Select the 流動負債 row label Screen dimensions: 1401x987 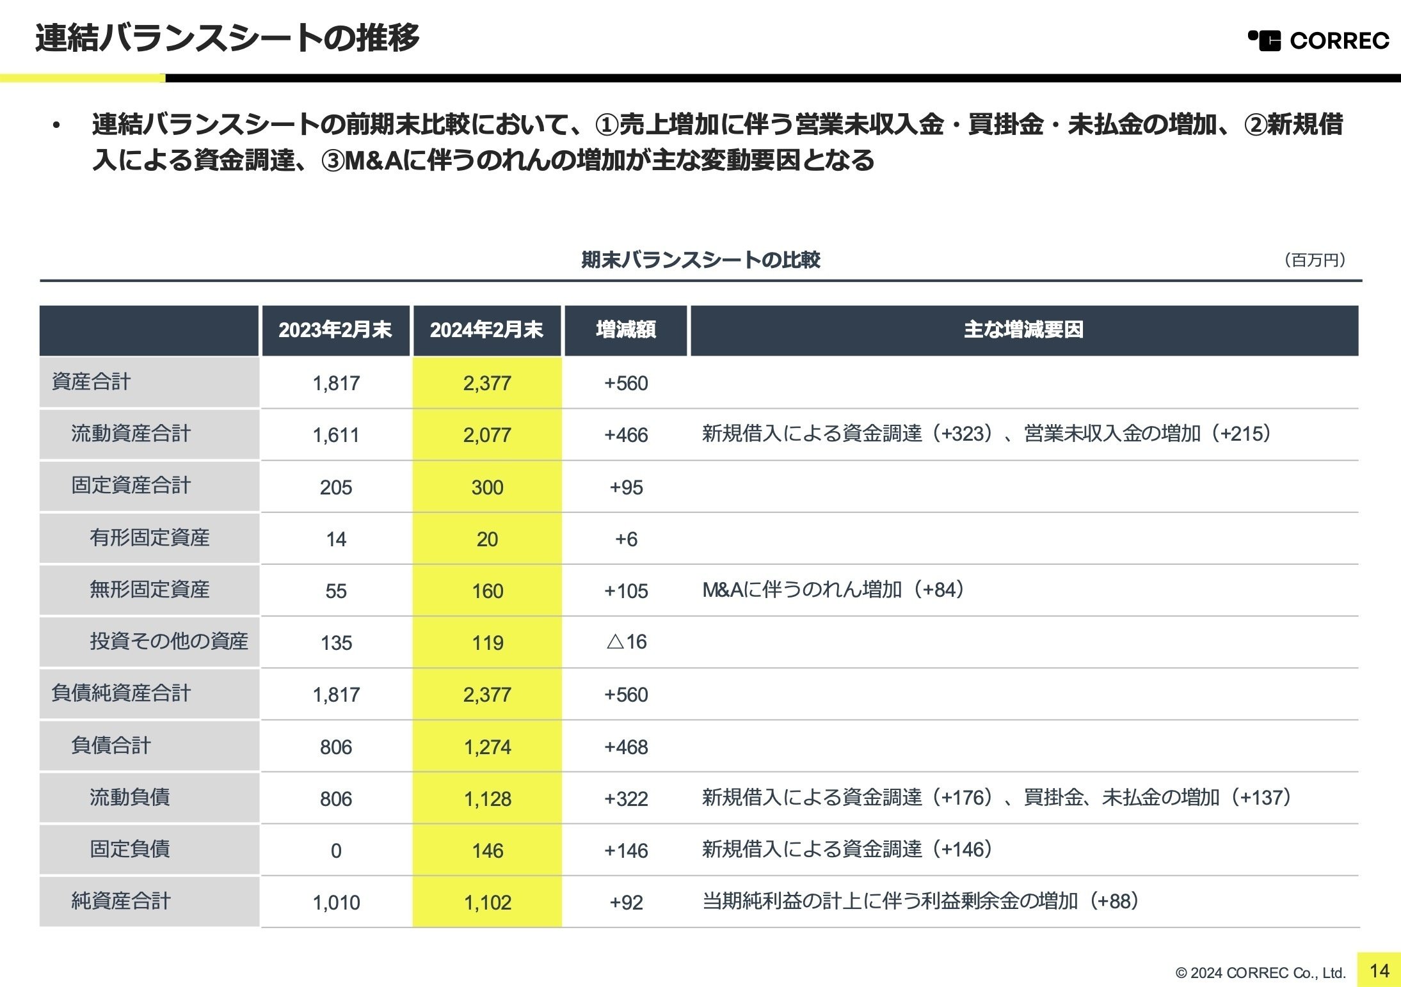click(130, 798)
